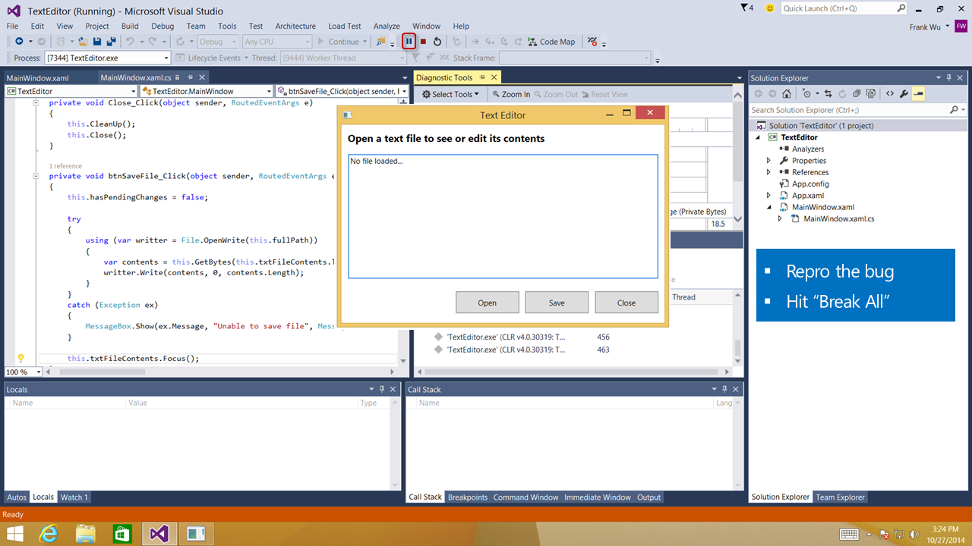Viewport: 972px width, 546px height.
Task: Stop debugging with the red square button
Action: (423, 42)
